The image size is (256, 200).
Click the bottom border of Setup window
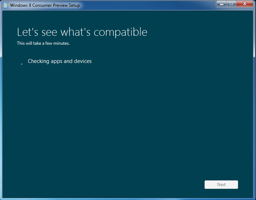pos(128,199)
